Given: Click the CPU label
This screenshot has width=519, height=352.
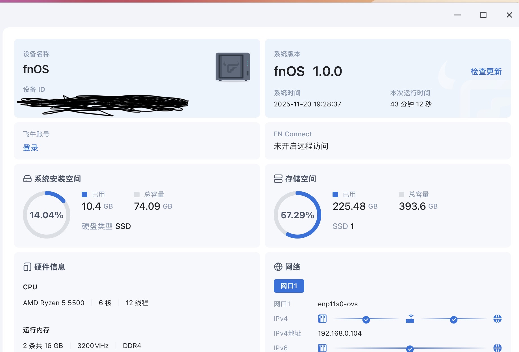Looking at the screenshot, I should click(30, 287).
